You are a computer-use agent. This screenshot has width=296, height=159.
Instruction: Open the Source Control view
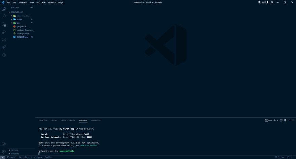point(4,24)
